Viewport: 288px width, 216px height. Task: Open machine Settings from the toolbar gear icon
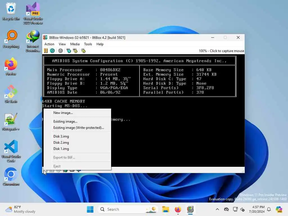(x=83, y=51)
